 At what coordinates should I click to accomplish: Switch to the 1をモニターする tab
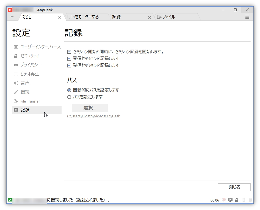tap(85, 17)
